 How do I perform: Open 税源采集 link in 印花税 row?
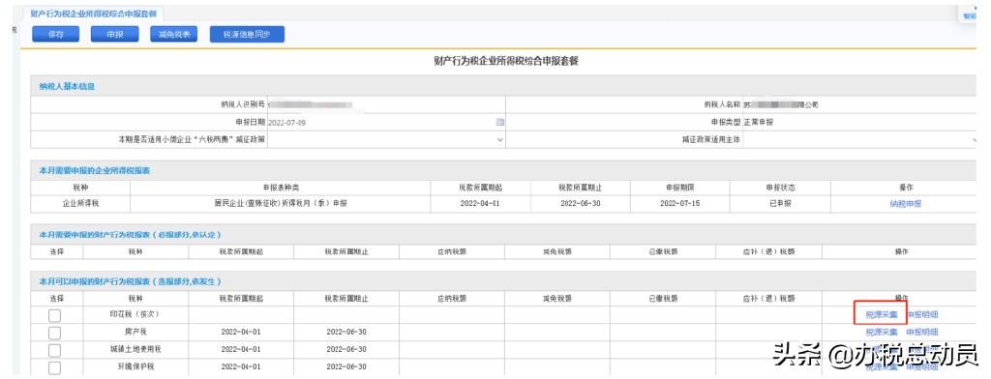(x=881, y=314)
